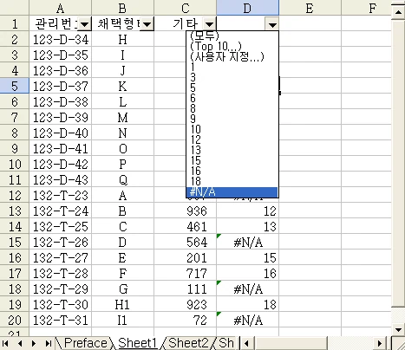The width and height of the screenshot is (405, 350).
Task: Select column C header
Action: (x=185, y=8)
